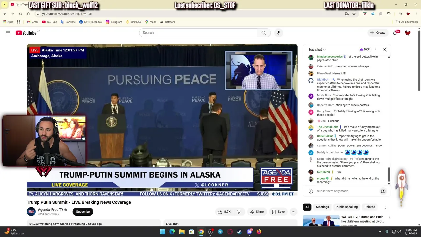421x237 pixels.
Task: Open the taskbar clock and date
Action: point(411,232)
